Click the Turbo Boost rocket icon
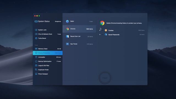This screenshot has height=99, width=176. coord(36,38)
